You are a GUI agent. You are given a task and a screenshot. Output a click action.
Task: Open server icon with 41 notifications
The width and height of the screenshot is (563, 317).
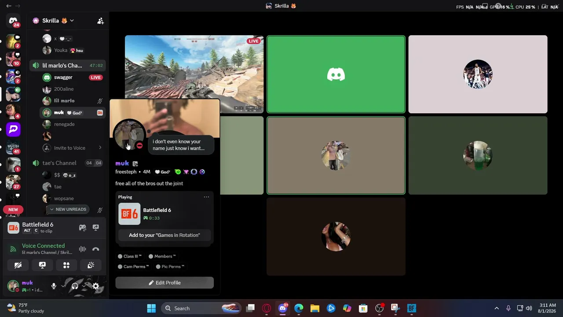(x=13, y=147)
